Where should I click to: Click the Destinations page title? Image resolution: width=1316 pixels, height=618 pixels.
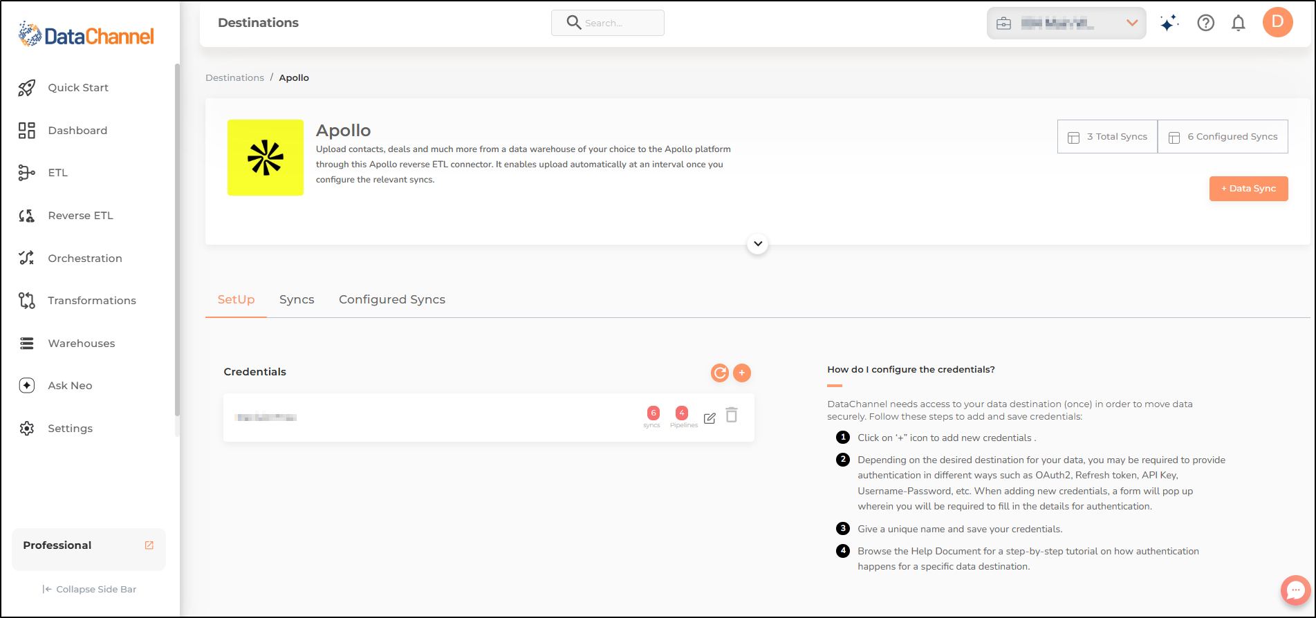(259, 23)
